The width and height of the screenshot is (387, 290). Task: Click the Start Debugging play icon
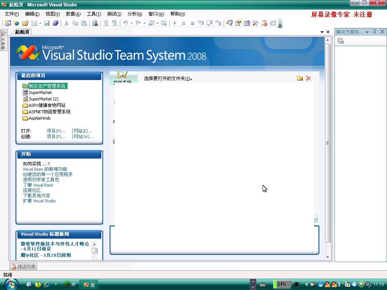pos(175,23)
